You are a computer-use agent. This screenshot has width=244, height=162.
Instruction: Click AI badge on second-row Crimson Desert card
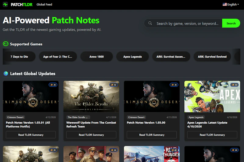click(x=235, y=150)
